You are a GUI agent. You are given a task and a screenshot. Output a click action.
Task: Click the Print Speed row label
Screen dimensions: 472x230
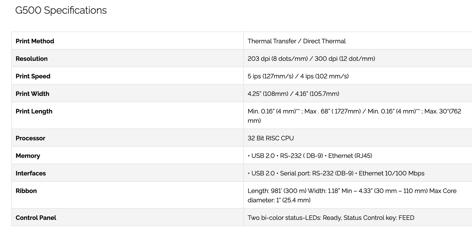33,76
